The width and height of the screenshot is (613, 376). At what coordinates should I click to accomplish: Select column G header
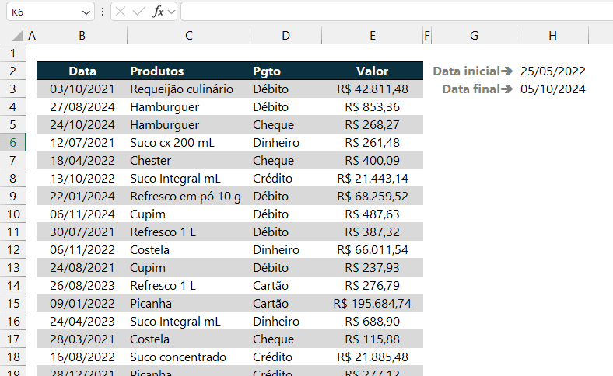474,36
